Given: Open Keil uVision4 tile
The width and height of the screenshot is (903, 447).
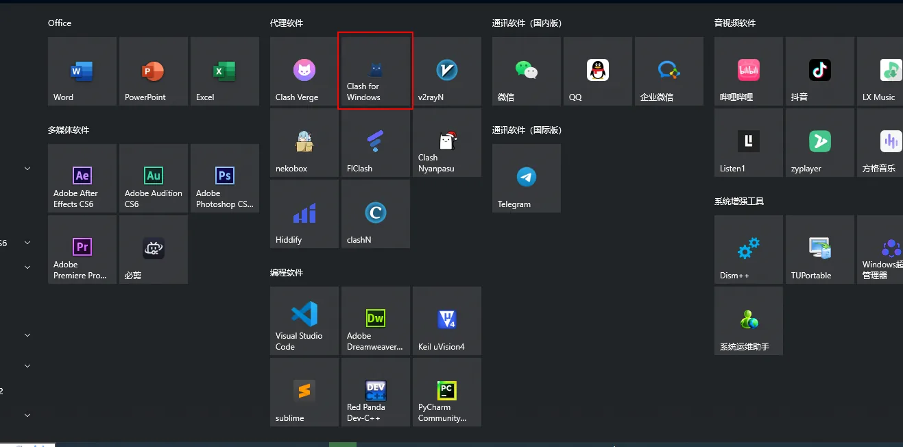Looking at the screenshot, I should pos(447,321).
